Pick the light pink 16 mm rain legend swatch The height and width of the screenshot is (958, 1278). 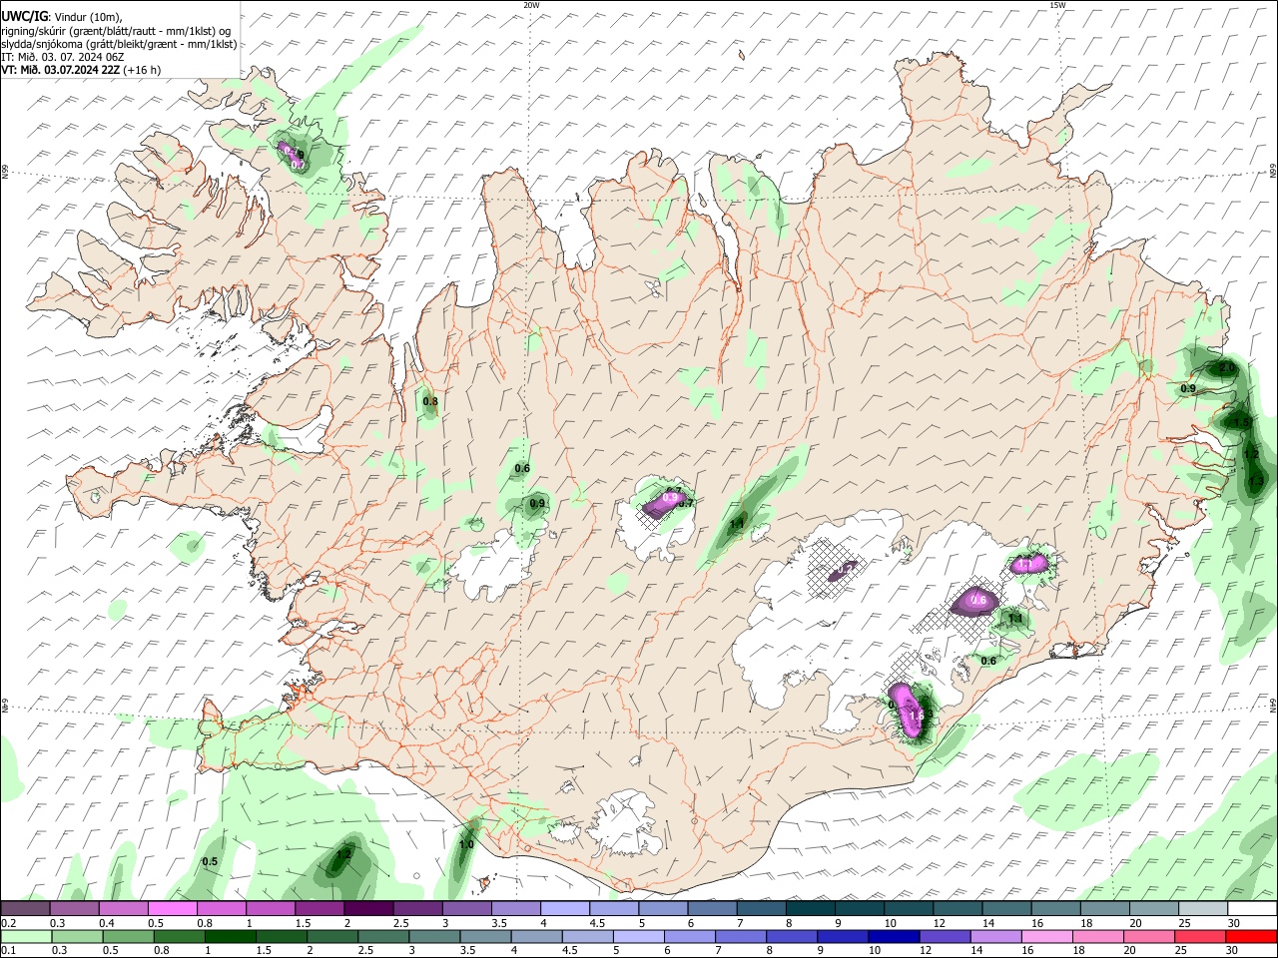tap(1046, 936)
